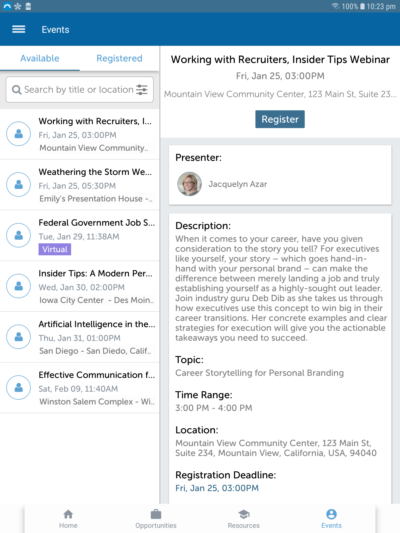This screenshot has height=533, width=400.
Task: Tap avatar icon for Weathering the Storm event
Action: 18,185
